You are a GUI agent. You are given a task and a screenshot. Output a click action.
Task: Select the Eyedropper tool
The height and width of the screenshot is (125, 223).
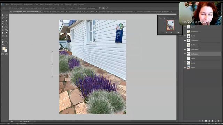coord(7,21)
